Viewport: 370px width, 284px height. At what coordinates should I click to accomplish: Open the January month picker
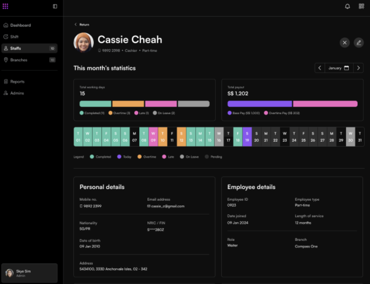(335, 68)
